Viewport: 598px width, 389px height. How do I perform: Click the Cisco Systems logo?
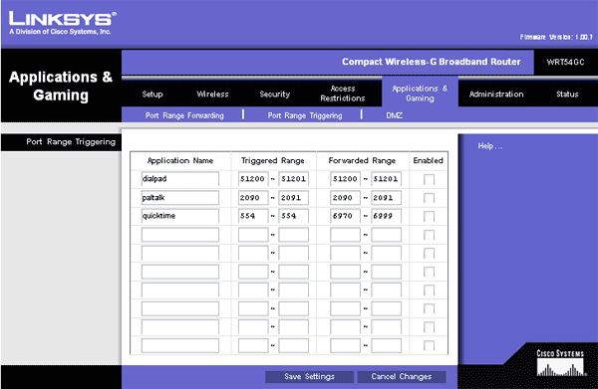pyautogui.click(x=560, y=363)
